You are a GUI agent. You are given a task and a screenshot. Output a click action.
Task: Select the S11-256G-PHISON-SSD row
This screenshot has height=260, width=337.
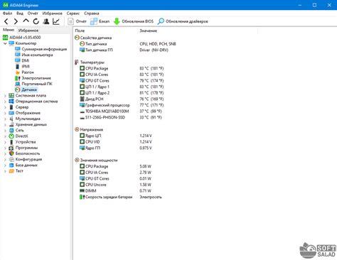(x=121, y=117)
